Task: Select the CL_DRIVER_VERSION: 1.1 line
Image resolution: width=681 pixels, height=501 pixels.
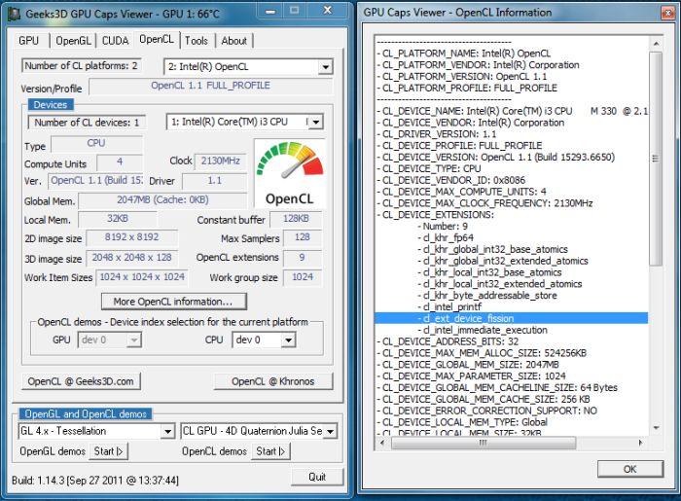Action: 436,134
